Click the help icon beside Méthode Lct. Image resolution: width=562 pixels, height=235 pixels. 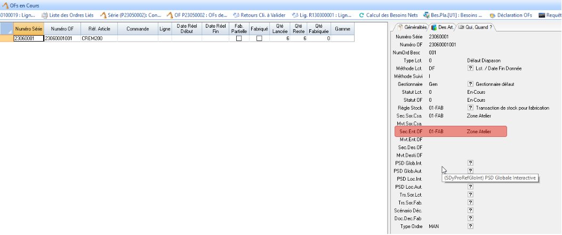470,69
